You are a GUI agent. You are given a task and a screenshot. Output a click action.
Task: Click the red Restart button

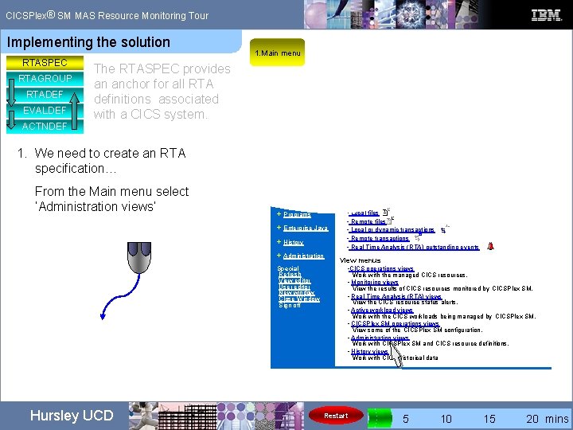click(x=336, y=416)
